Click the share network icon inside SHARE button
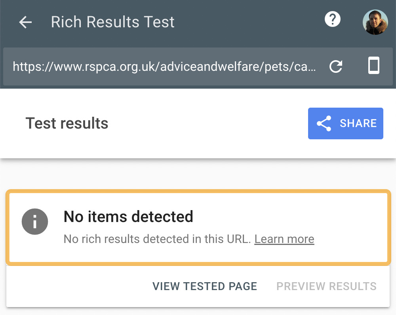396x315 pixels. (x=324, y=123)
